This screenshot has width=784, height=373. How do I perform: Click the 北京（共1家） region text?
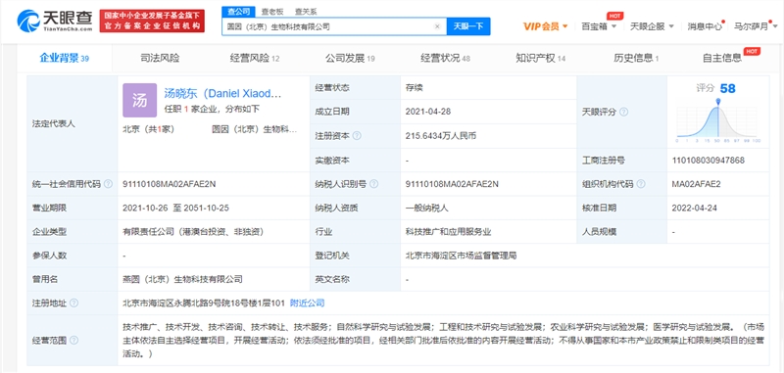(148, 129)
